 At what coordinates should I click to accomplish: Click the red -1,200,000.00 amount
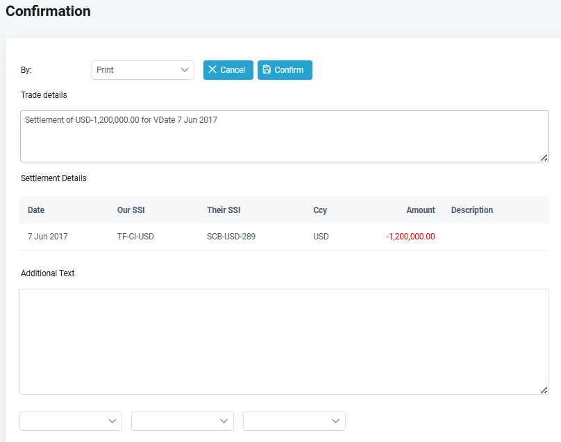(x=410, y=237)
